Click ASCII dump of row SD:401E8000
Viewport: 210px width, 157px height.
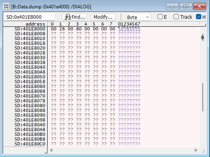point(129,29)
